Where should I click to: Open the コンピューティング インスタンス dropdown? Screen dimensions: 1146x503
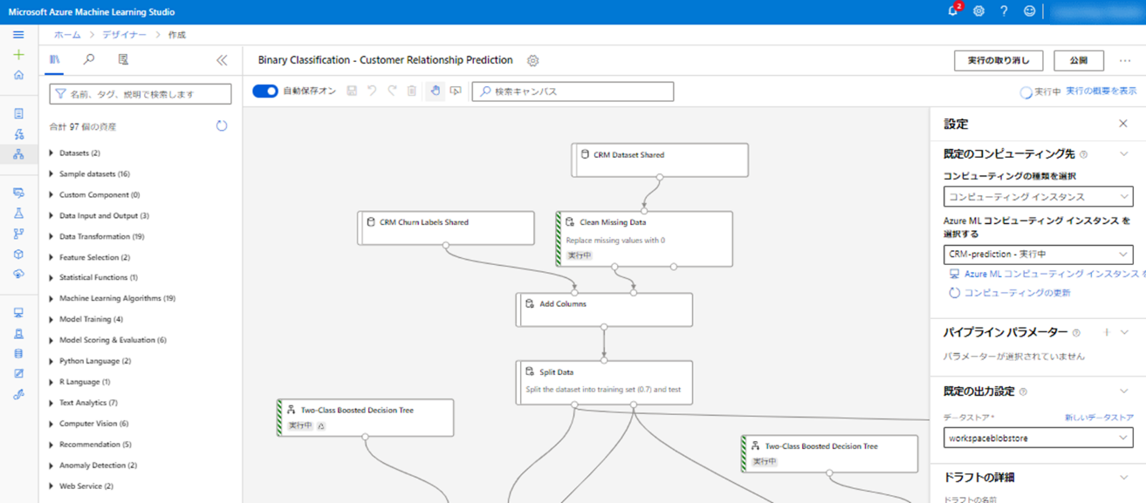click(1038, 197)
